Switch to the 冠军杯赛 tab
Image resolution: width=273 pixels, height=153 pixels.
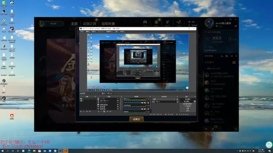pos(108,24)
